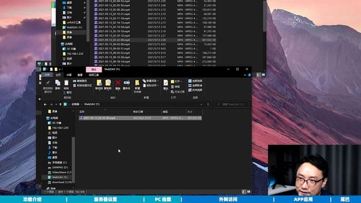The height and width of the screenshot is (203, 361).
Task: Click the Rename icon in ribbon
Action: [126, 83]
